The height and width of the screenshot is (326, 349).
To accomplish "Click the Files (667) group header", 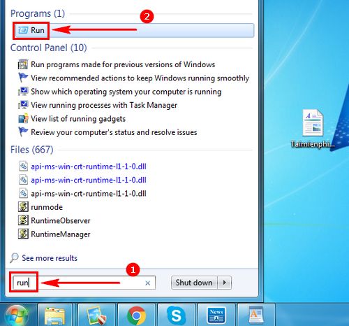I will click(32, 150).
